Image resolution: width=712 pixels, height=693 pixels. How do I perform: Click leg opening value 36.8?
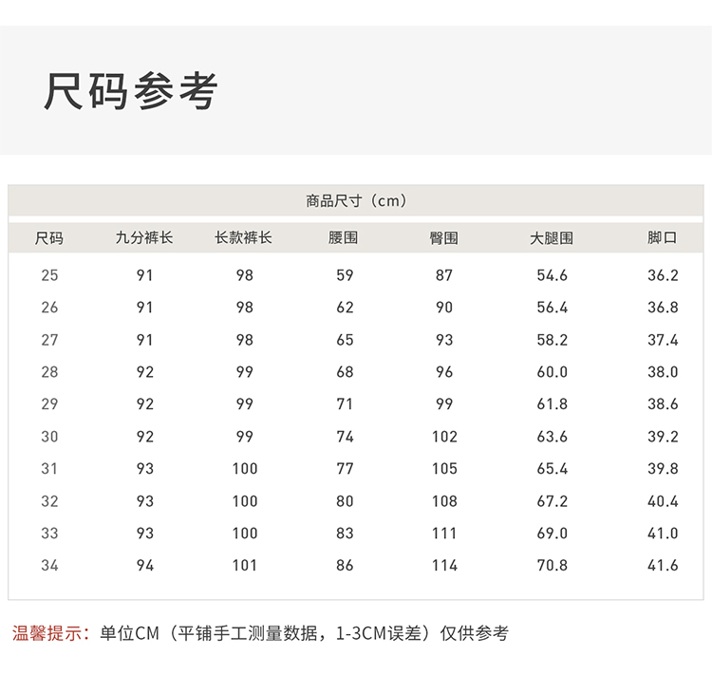tap(663, 308)
